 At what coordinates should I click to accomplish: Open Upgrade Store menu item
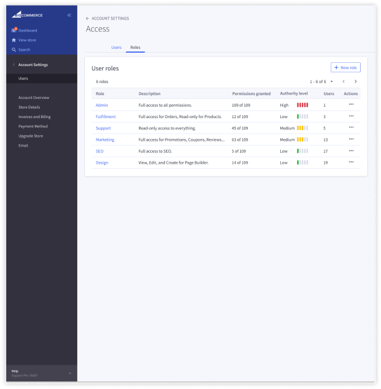pyautogui.click(x=30, y=136)
